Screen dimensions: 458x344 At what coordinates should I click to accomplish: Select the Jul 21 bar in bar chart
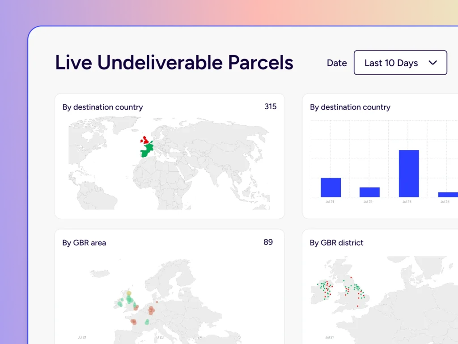[331, 187]
